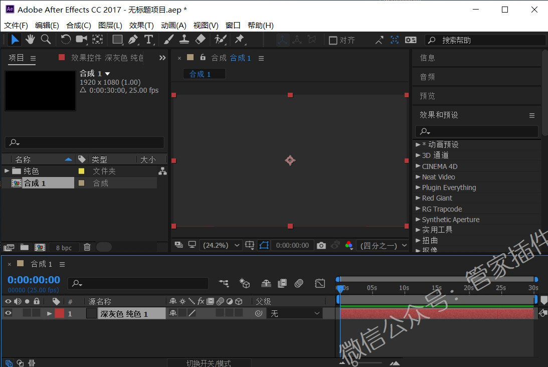
Task: Select the Unified Camera tool
Action: point(81,40)
